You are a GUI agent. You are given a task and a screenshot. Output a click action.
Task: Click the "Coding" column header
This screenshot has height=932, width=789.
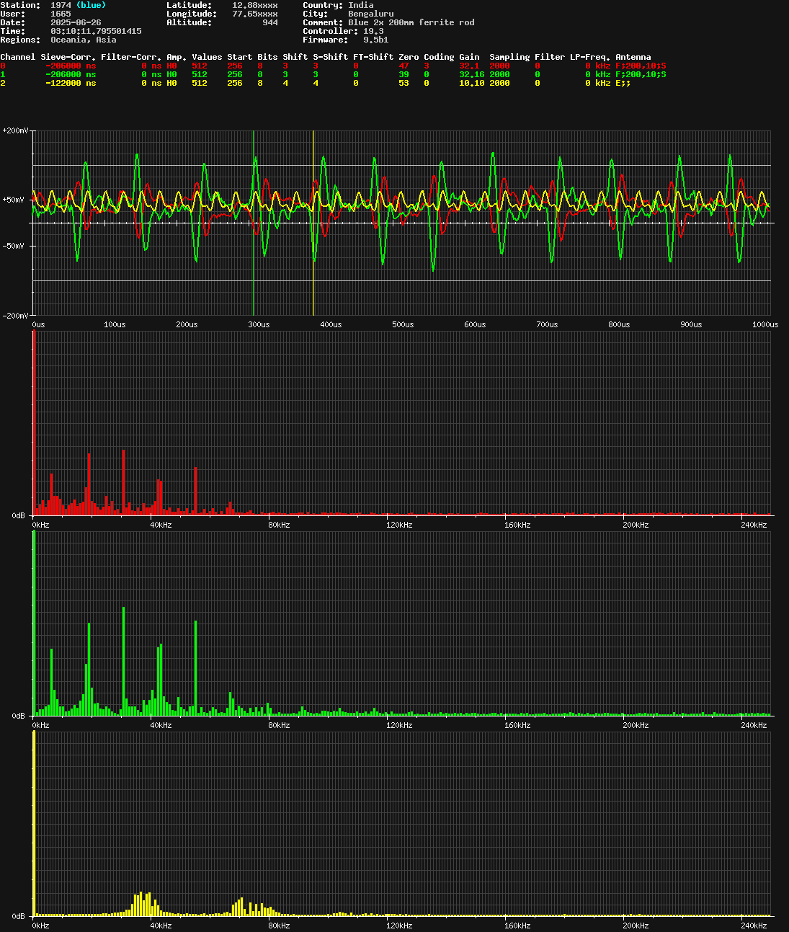439,57
